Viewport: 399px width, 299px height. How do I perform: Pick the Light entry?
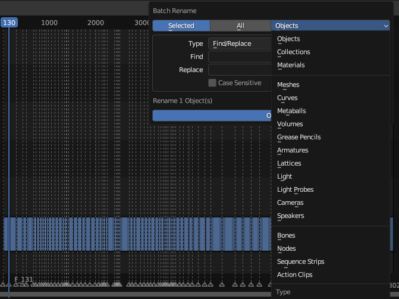click(x=330, y=176)
